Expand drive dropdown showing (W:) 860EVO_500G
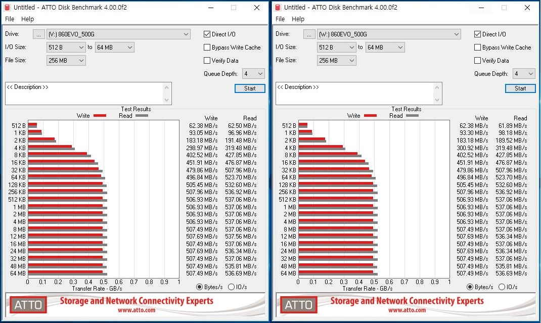541x323 pixels. pos(389,34)
